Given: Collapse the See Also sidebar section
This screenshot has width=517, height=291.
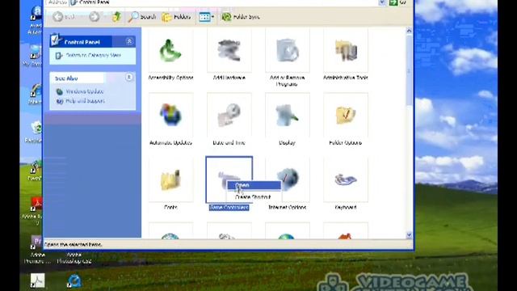Looking at the screenshot, I should pyautogui.click(x=129, y=78).
